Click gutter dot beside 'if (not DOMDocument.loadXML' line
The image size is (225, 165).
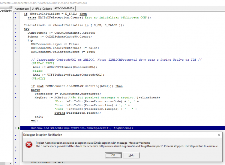click(15, 86)
